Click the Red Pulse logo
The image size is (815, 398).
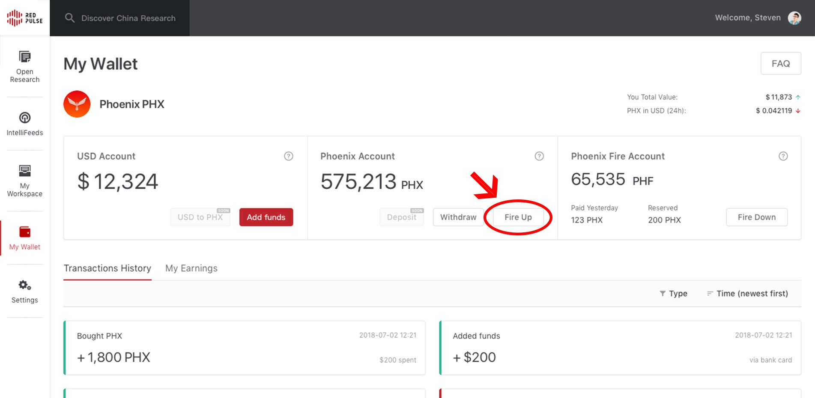tap(25, 18)
